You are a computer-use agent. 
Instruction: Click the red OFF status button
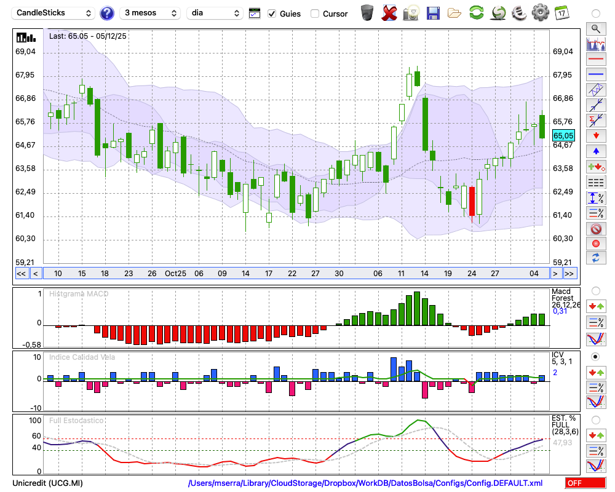(x=585, y=483)
